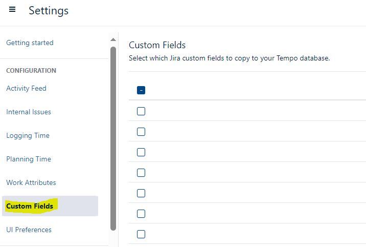Navigate to Logging Time settings
This screenshot has height=247, width=366.
tap(28, 136)
